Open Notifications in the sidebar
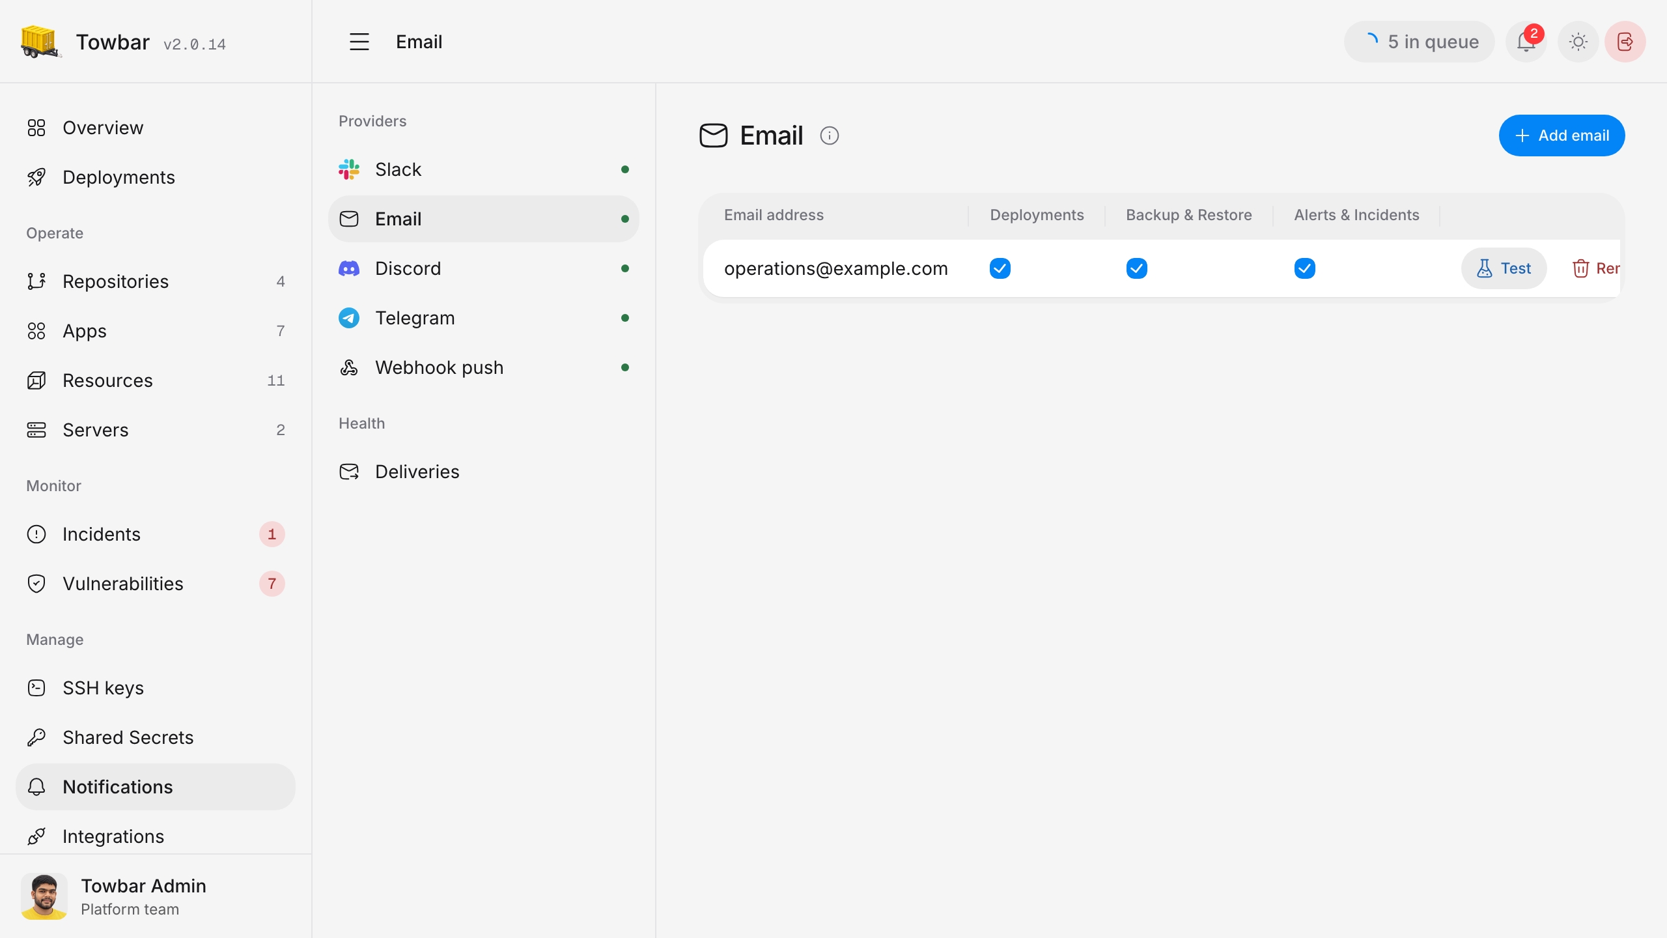The width and height of the screenshot is (1667, 938). 156,787
